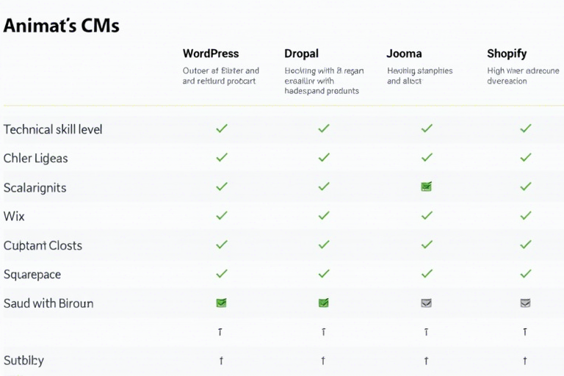The width and height of the screenshot is (564, 376).
Task: Click the Animat's CMs page title
Action: (x=61, y=26)
